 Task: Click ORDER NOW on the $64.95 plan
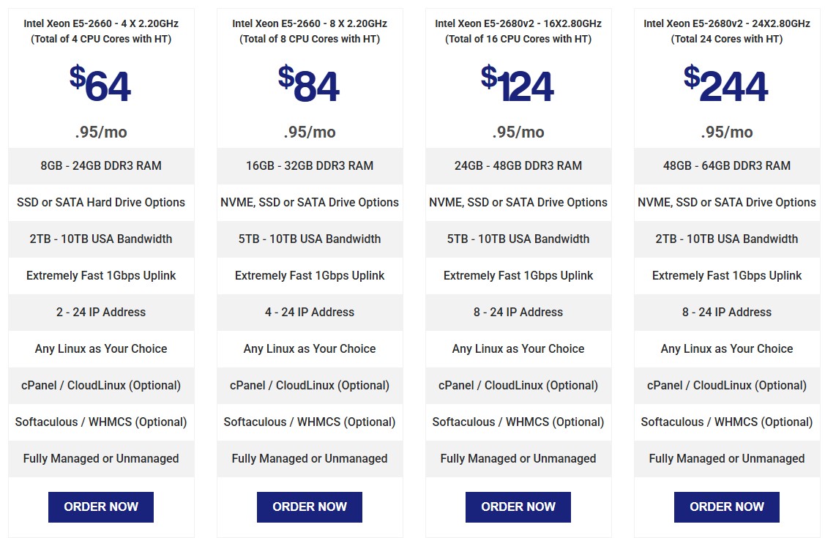pos(100,507)
